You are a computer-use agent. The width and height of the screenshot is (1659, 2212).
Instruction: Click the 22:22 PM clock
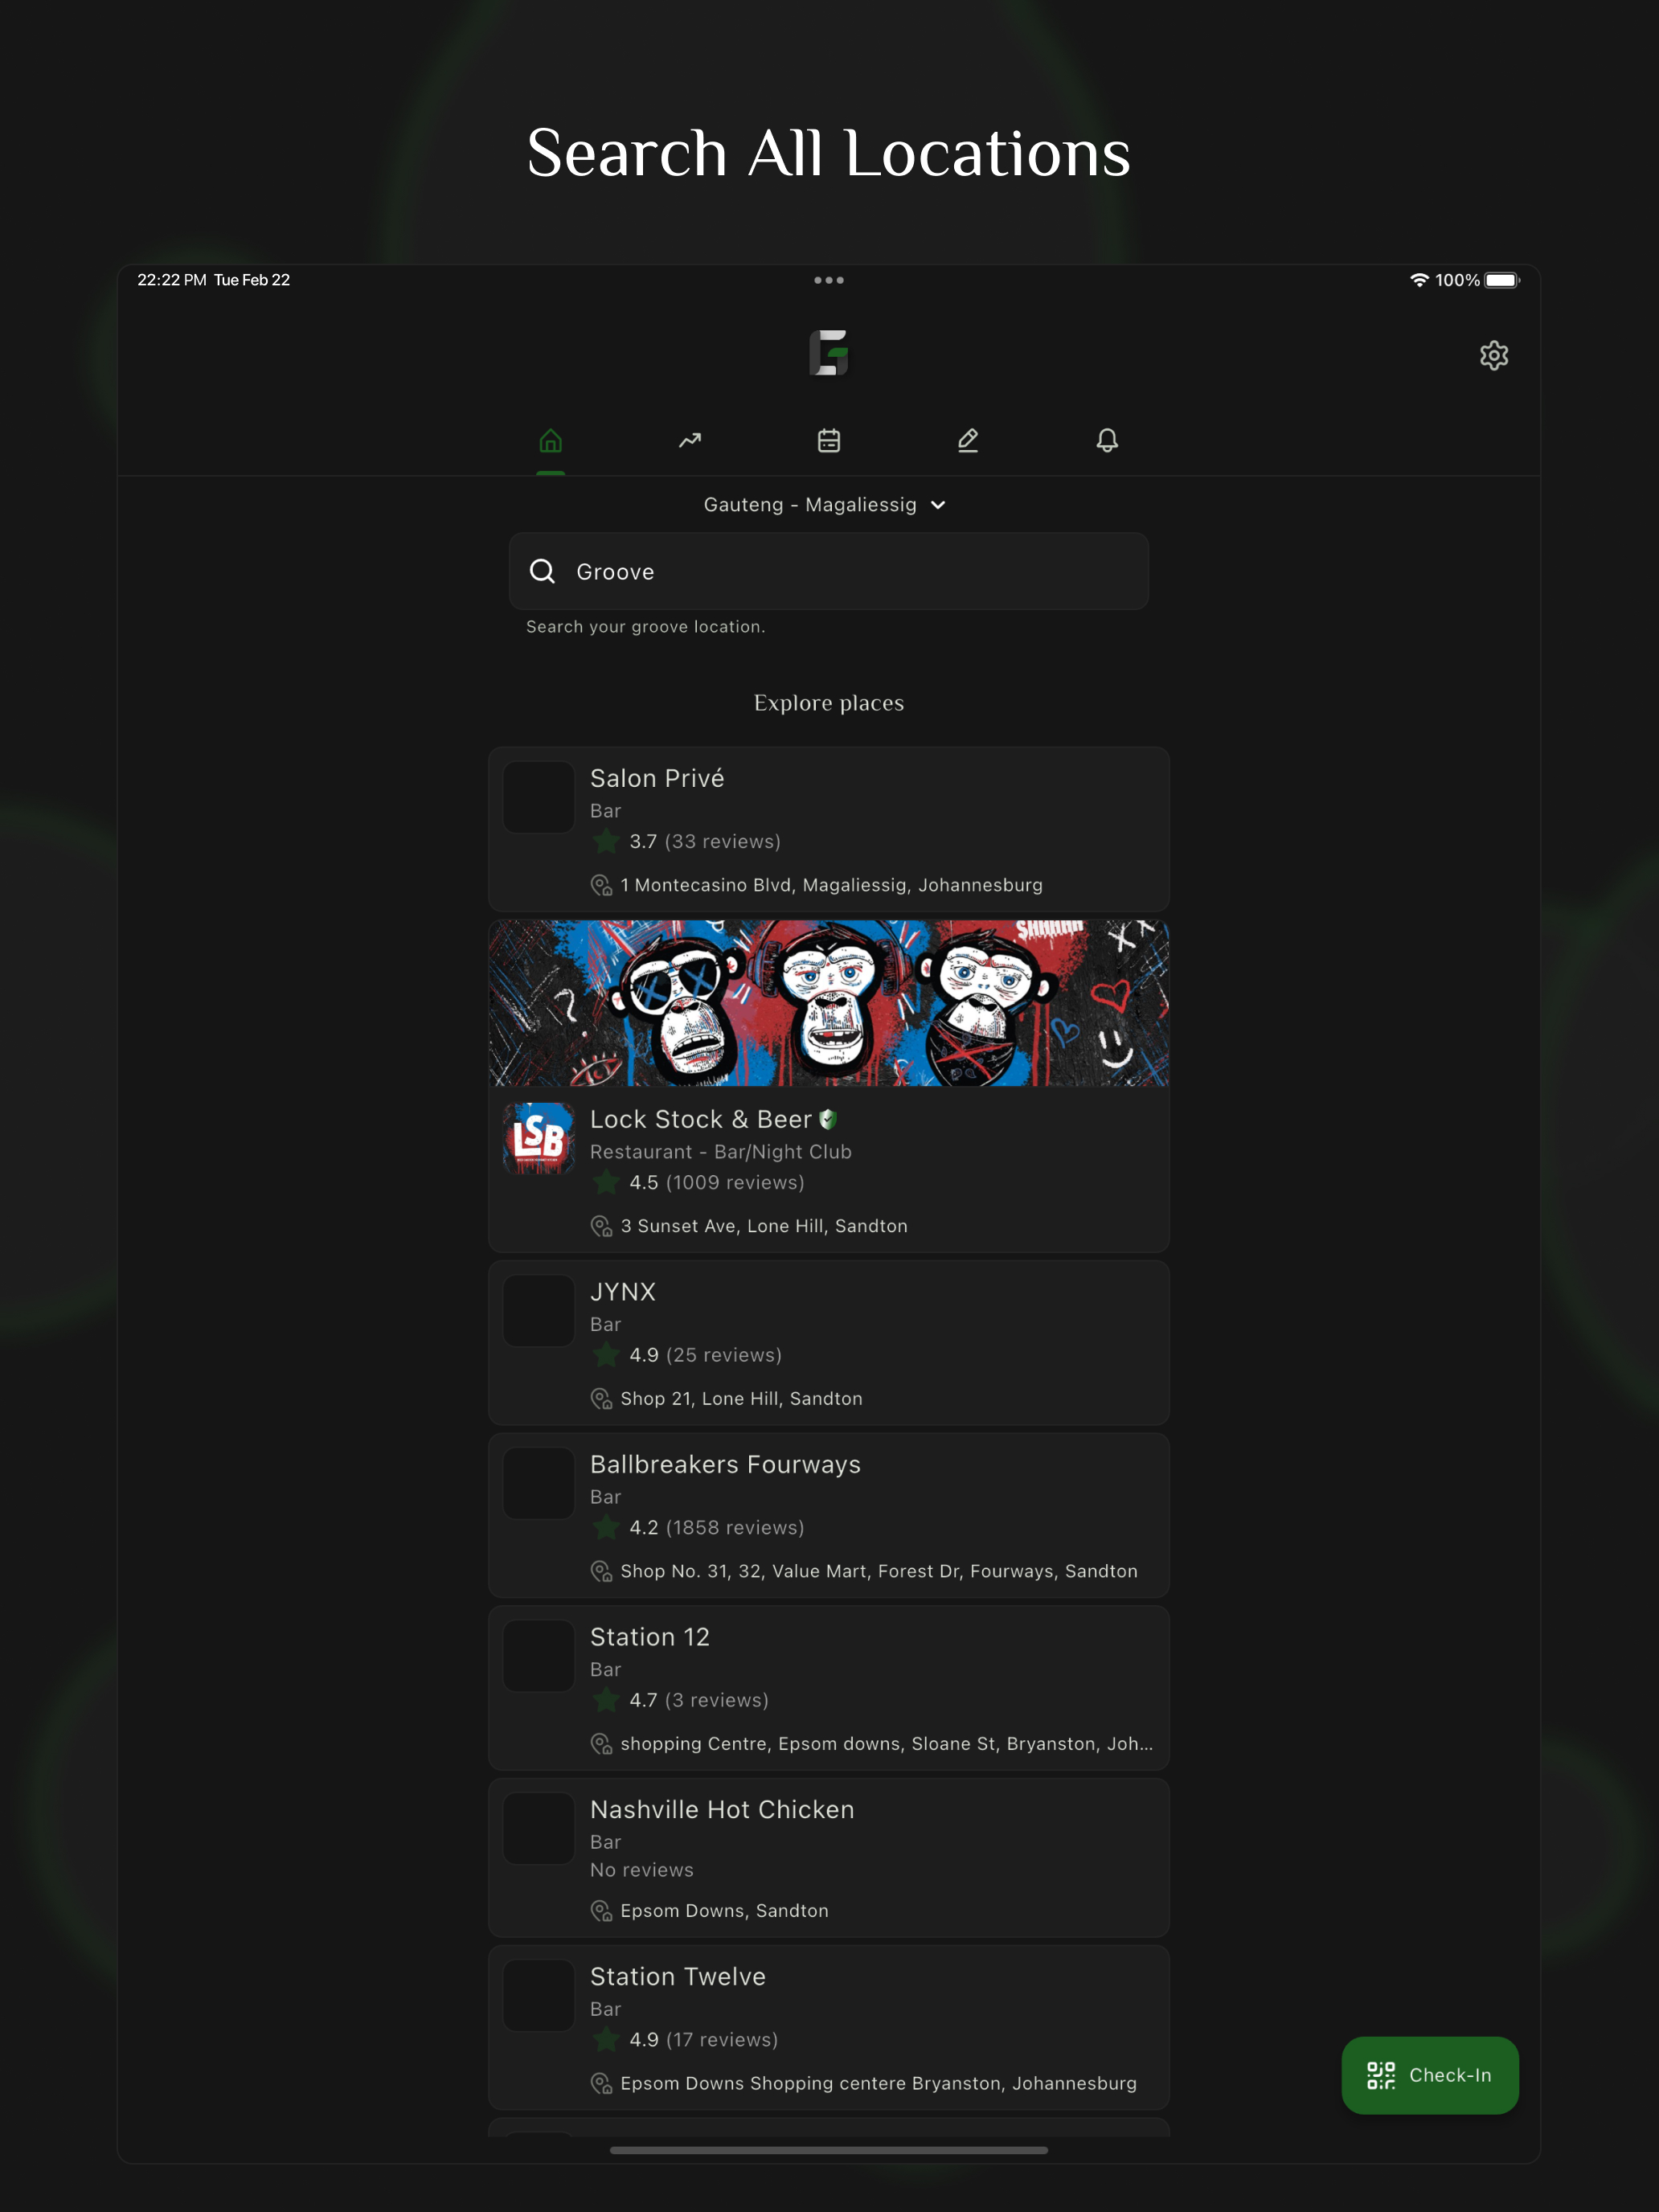click(172, 280)
